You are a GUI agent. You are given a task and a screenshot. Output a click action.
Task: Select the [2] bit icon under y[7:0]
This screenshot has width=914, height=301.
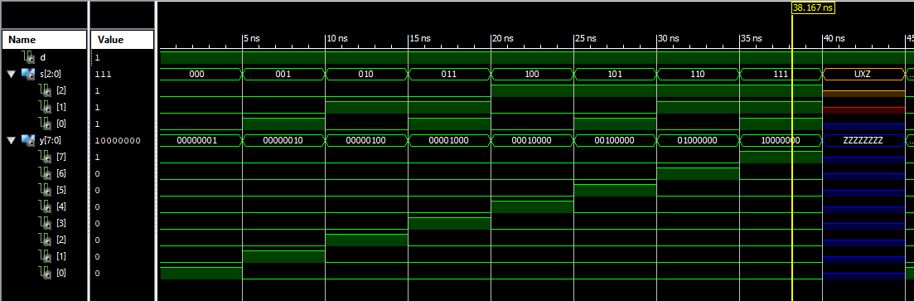pyautogui.click(x=44, y=239)
